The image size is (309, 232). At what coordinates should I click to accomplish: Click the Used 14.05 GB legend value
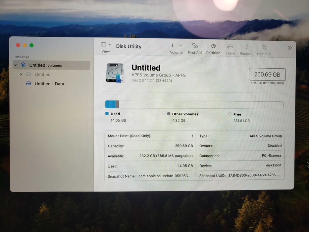pos(119,120)
